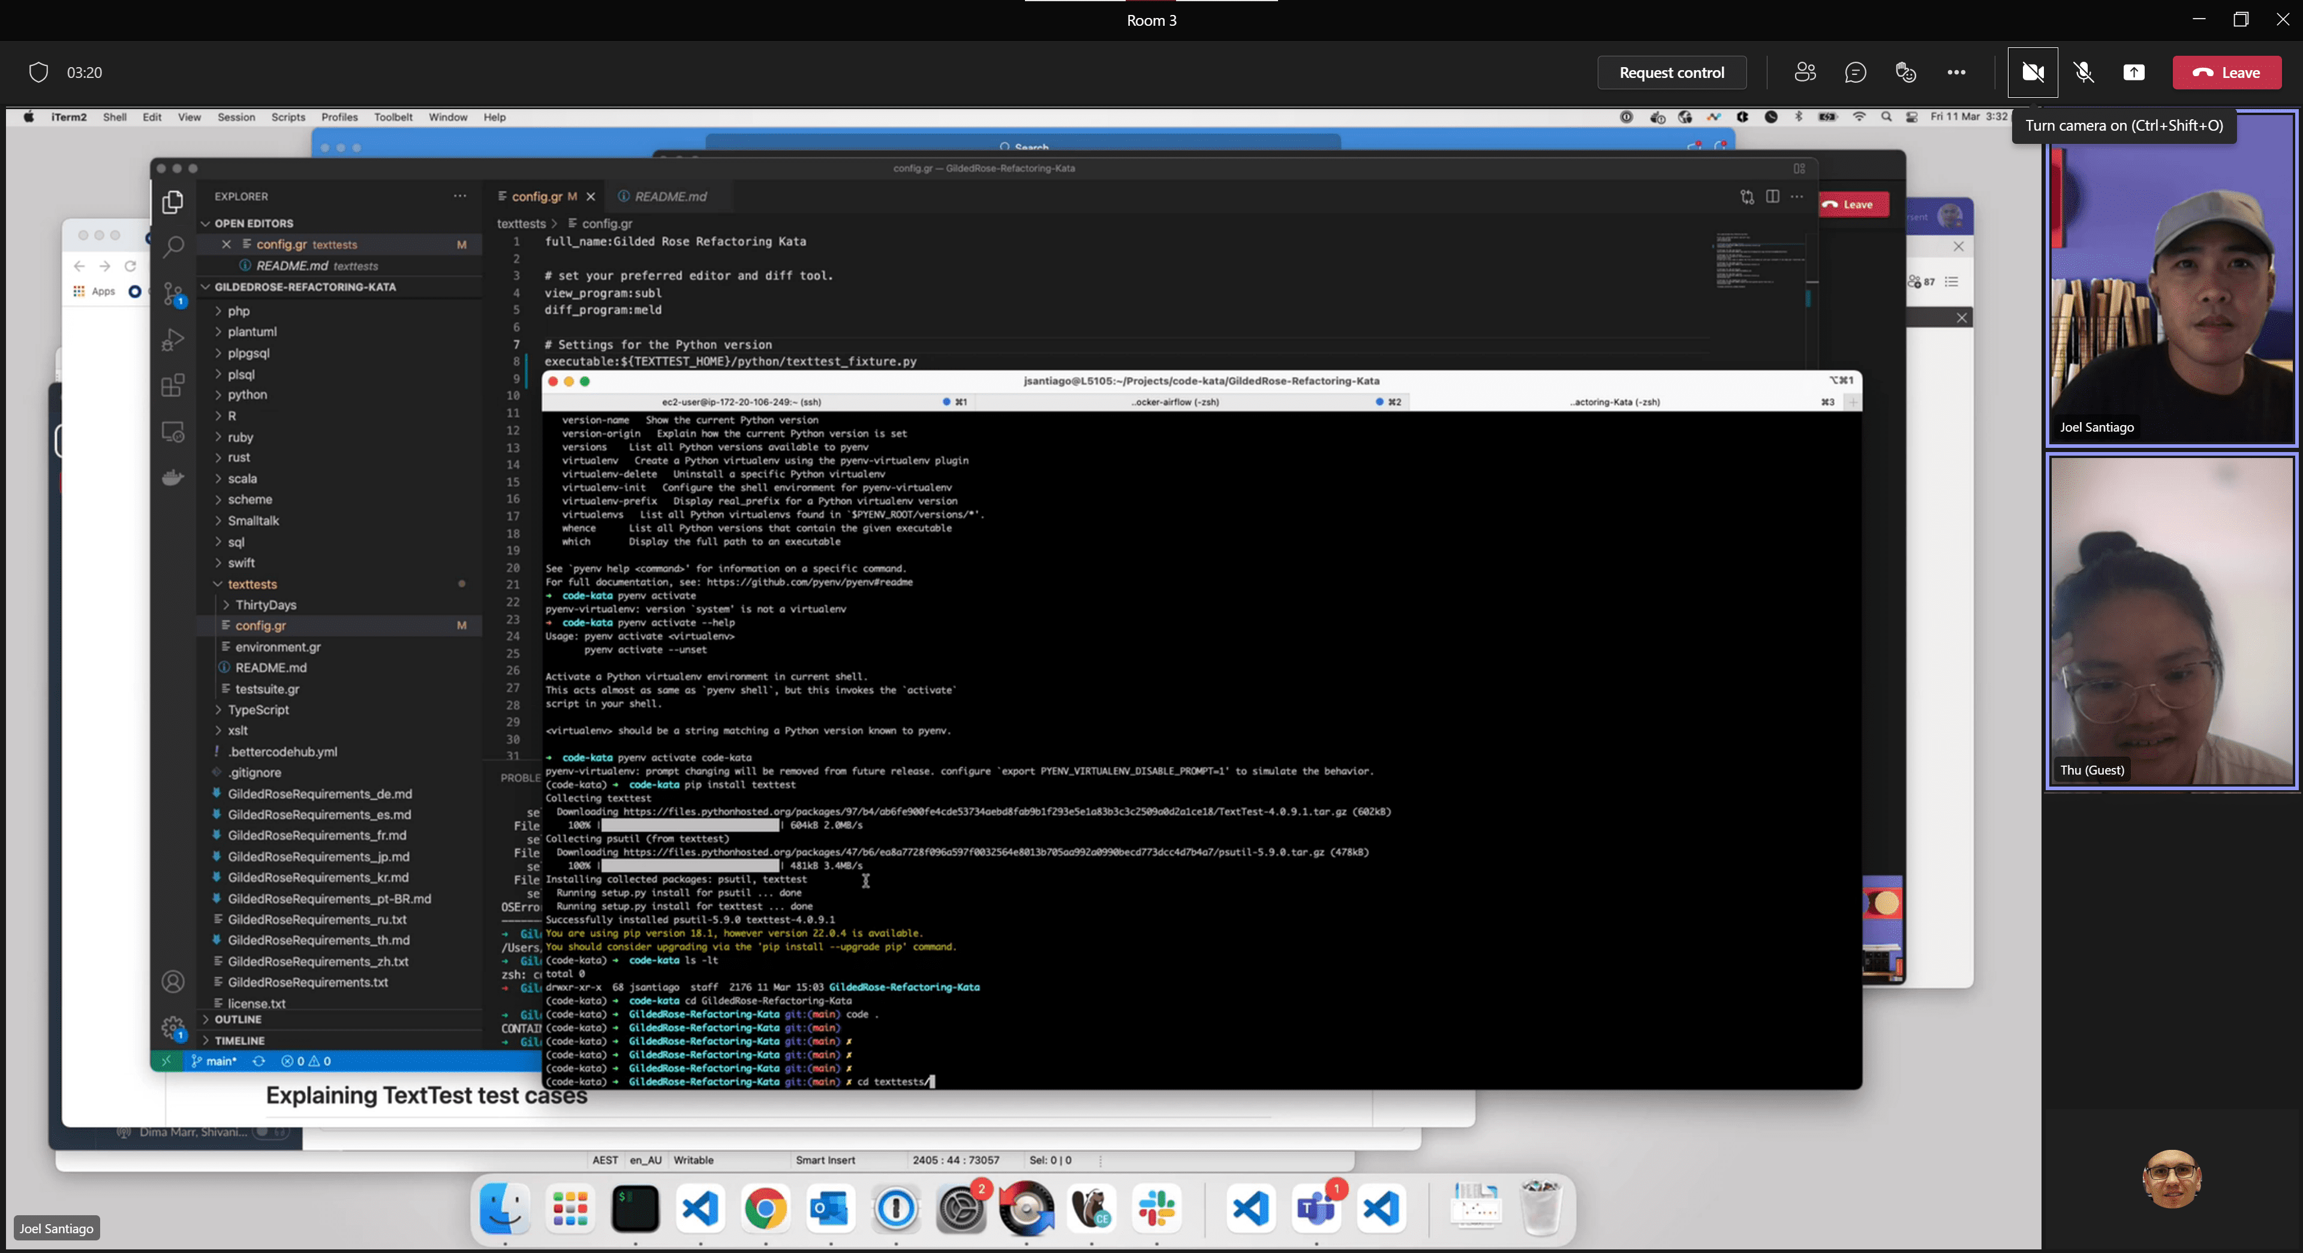Open iTerm2 Profiles menu

click(339, 117)
